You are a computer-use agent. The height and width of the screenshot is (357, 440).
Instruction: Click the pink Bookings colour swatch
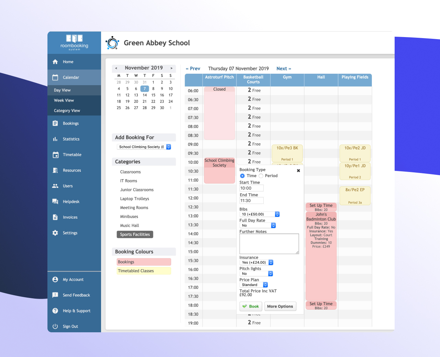coord(144,262)
